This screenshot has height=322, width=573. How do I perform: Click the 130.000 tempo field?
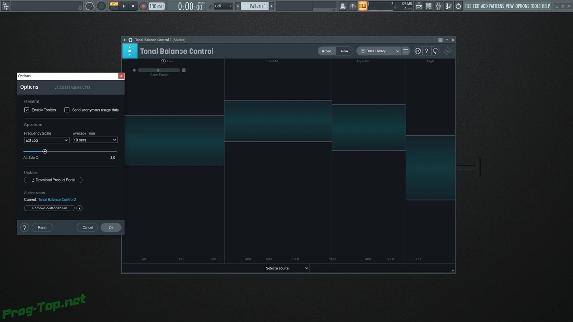click(x=156, y=6)
